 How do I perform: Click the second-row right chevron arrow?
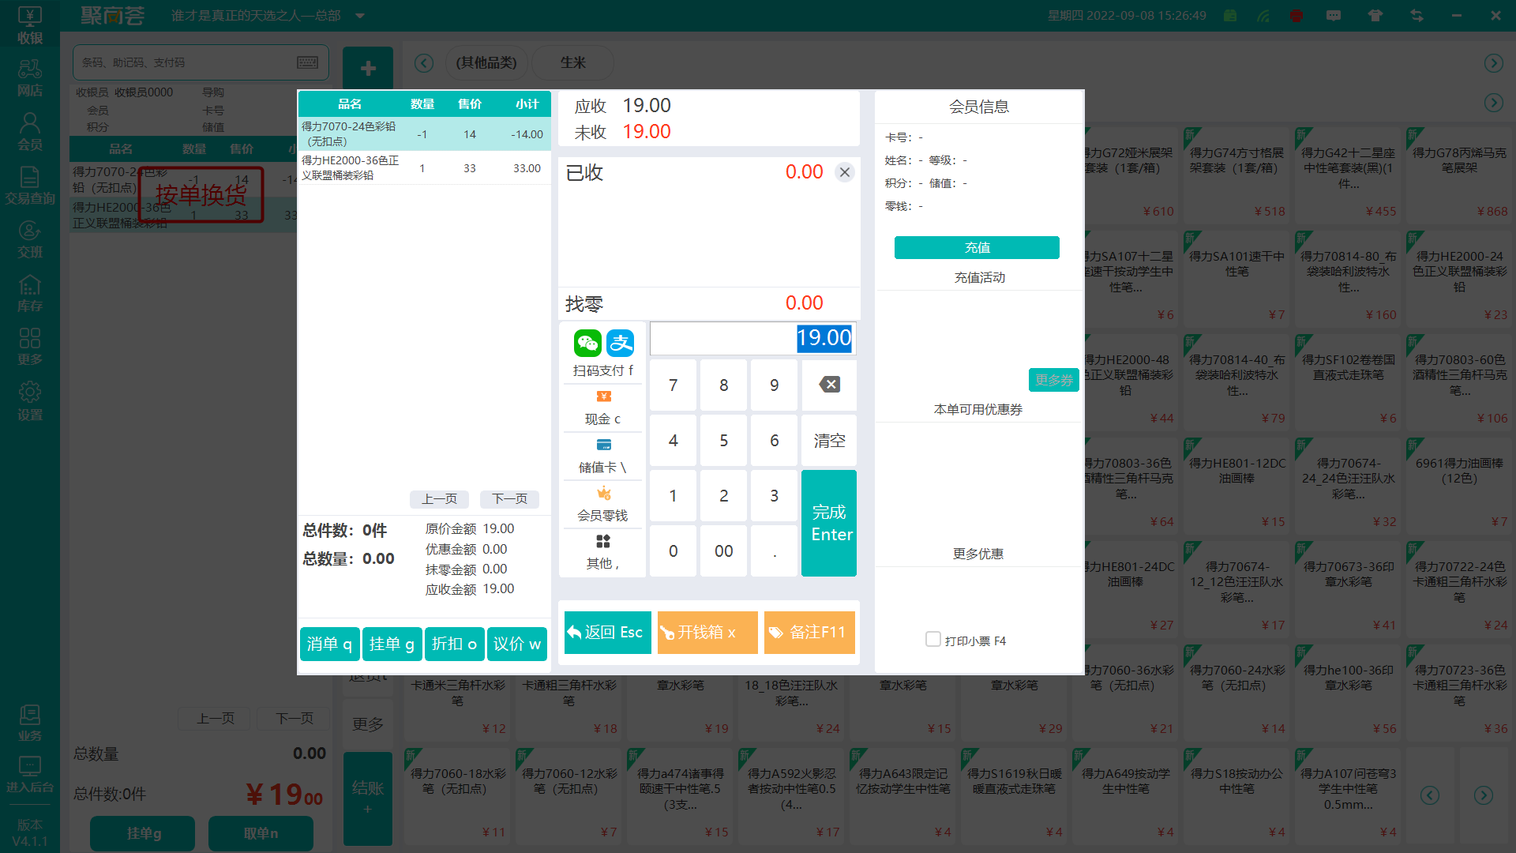pyautogui.click(x=1493, y=102)
